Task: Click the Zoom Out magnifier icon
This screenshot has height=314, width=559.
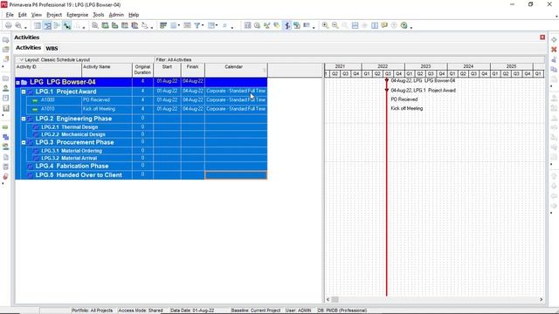Action: [335, 25]
